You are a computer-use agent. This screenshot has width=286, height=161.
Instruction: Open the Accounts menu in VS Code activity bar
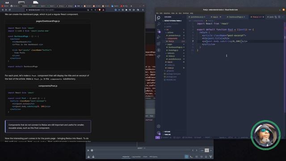point(159,126)
